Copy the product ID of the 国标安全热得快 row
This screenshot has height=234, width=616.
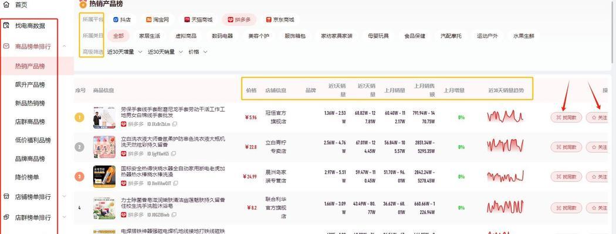pyautogui.click(x=174, y=184)
